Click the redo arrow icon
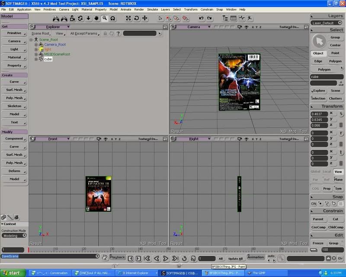346x277 pixels. tap(209, 18)
